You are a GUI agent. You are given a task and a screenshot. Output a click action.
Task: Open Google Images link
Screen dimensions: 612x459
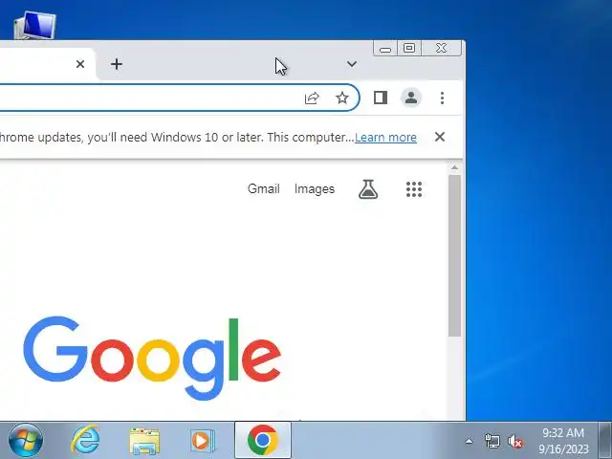tap(315, 189)
